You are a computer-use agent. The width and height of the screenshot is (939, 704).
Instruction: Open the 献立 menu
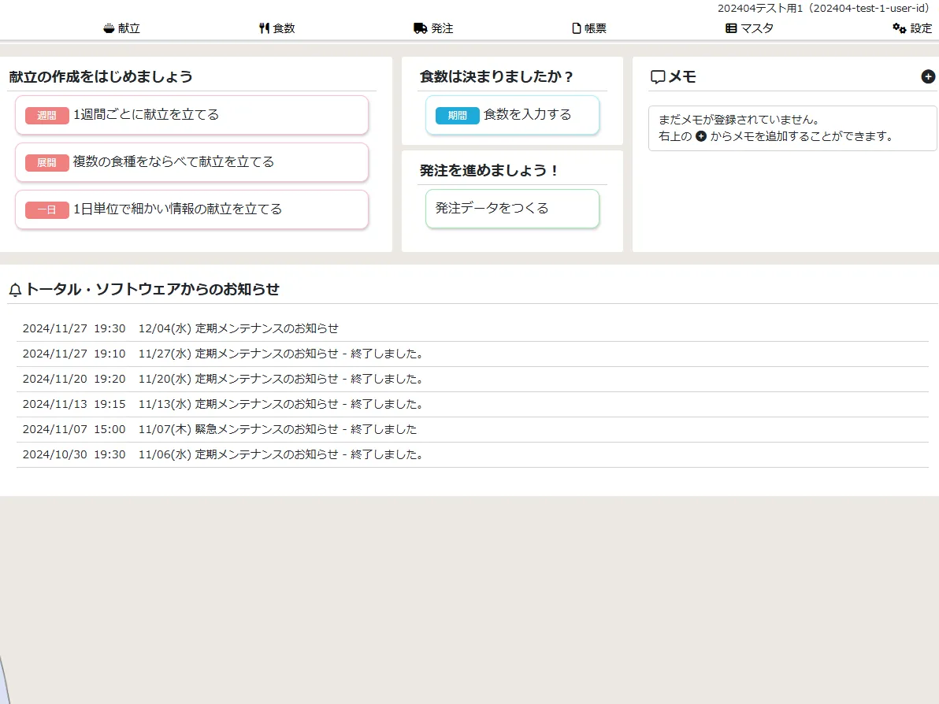coord(129,28)
